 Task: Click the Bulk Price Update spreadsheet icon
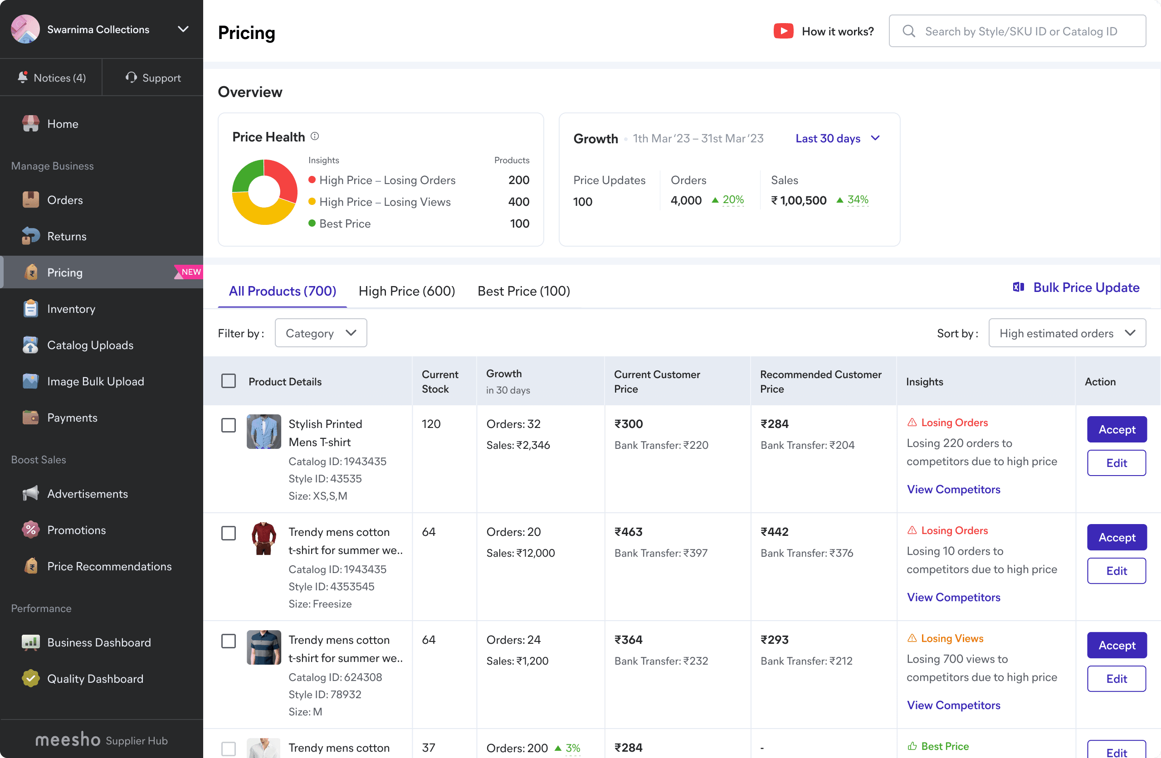pos(1019,287)
